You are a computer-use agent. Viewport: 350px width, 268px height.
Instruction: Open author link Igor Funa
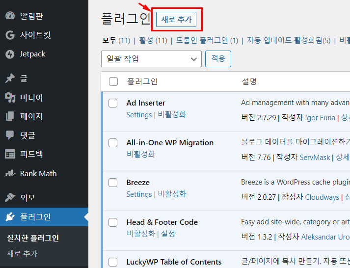pos(320,118)
